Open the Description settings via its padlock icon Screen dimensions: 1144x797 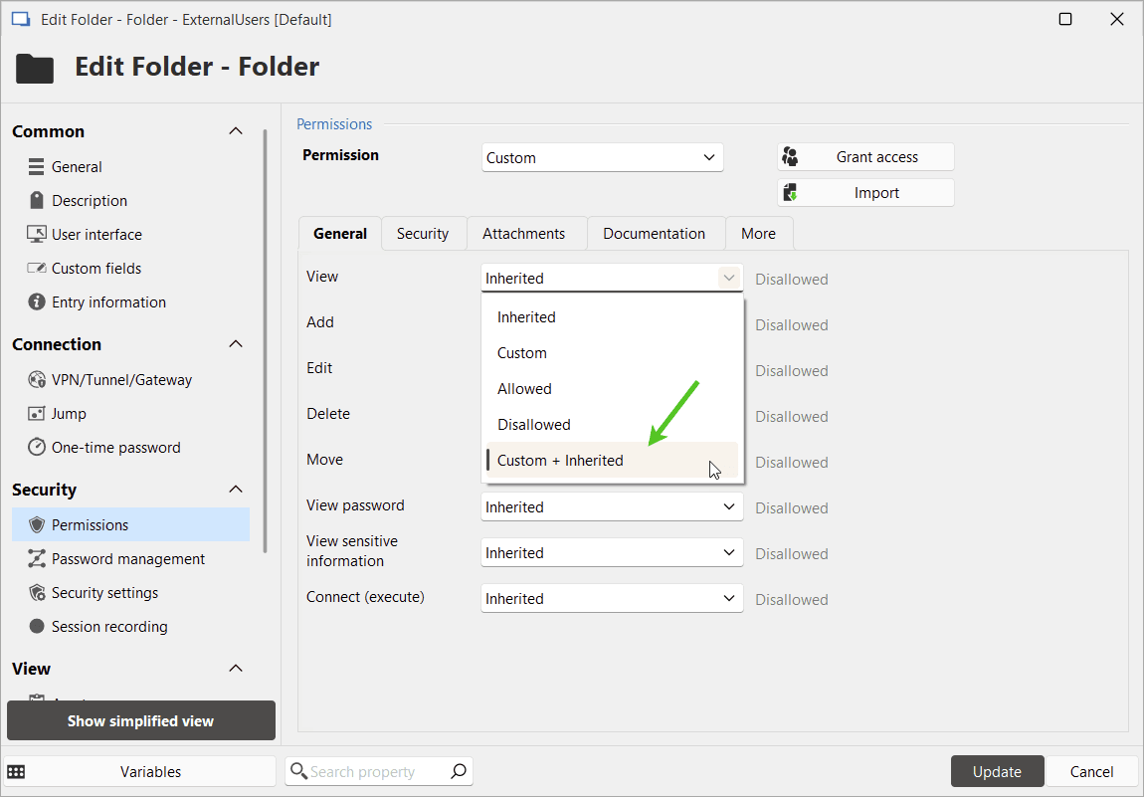[x=37, y=200]
